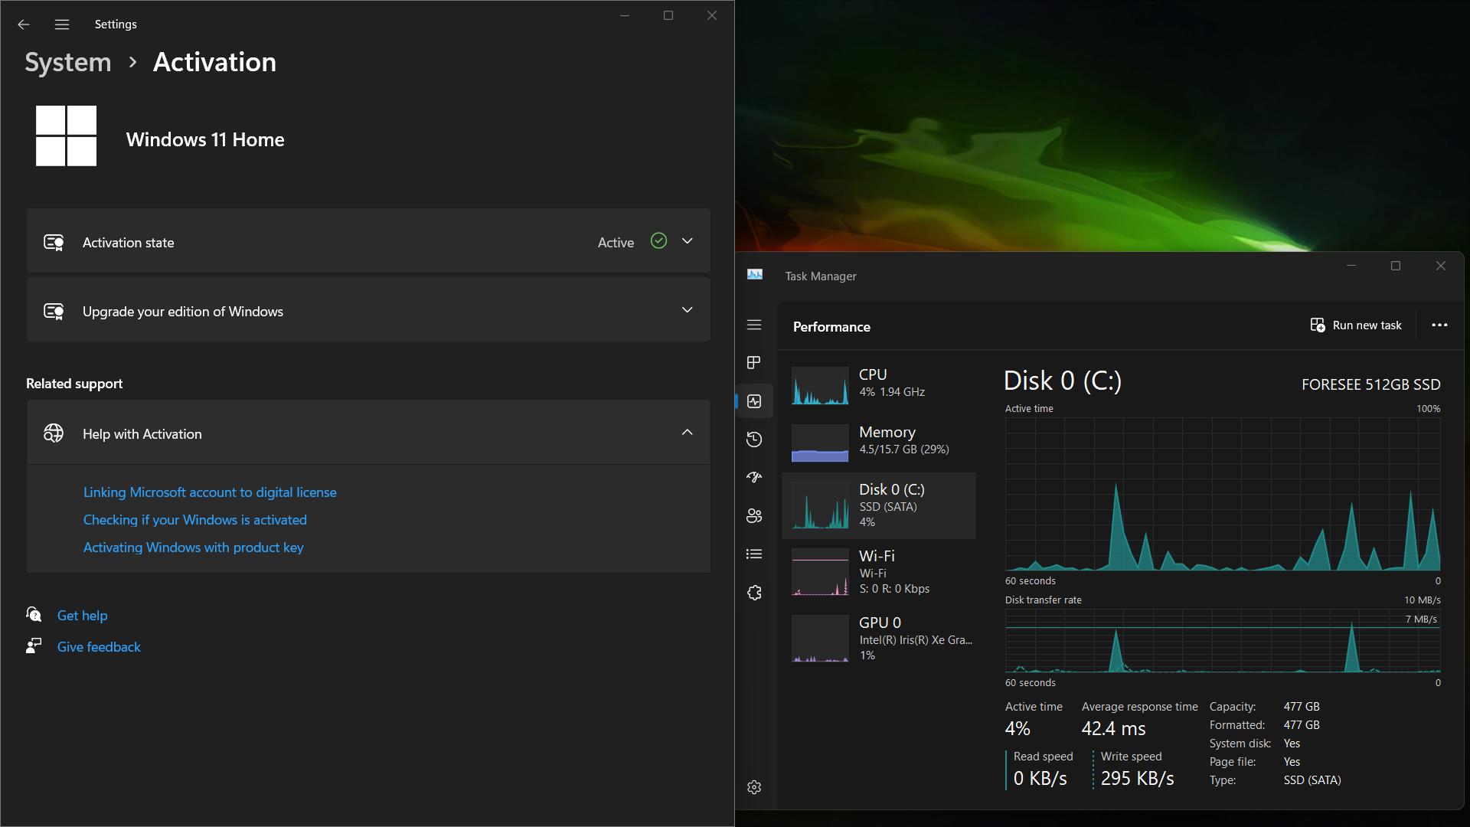Click the Get help chat icon

(34, 615)
